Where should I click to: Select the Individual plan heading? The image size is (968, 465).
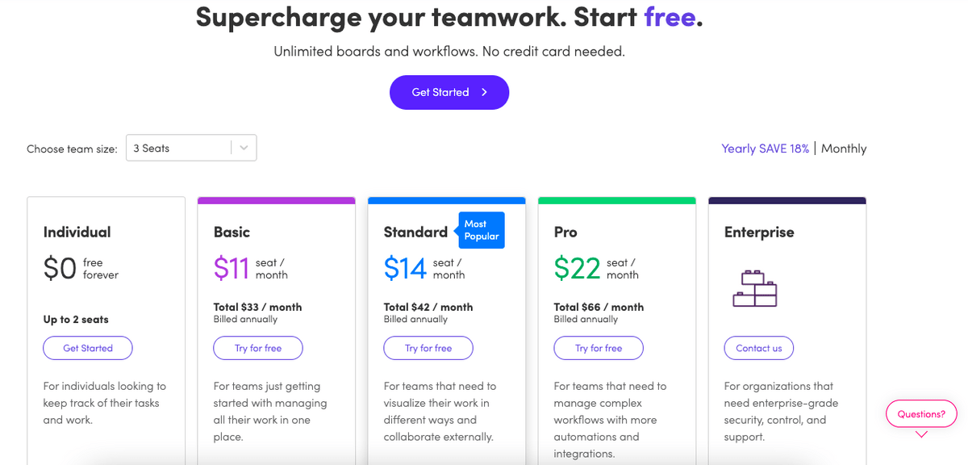[x=77, y=232]
